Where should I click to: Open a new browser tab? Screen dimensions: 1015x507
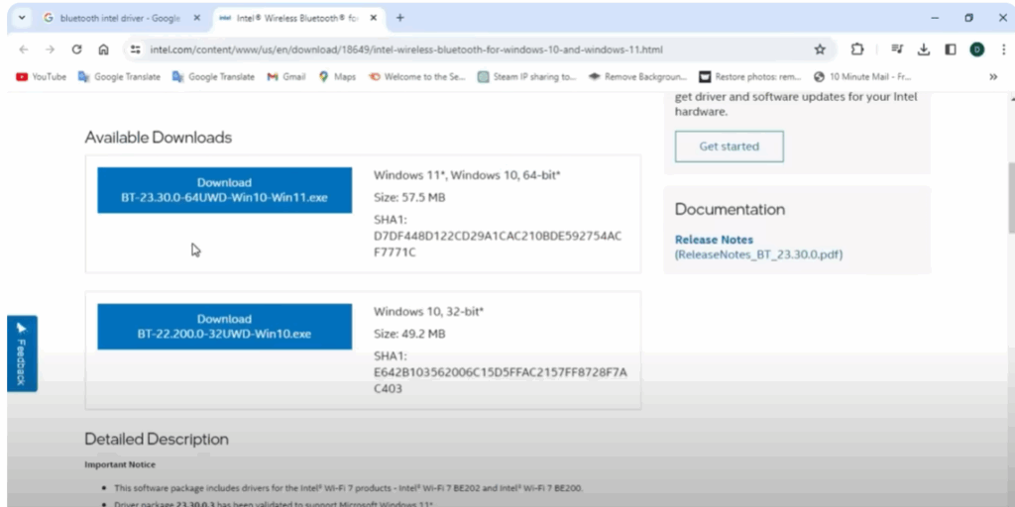point(400,18)
